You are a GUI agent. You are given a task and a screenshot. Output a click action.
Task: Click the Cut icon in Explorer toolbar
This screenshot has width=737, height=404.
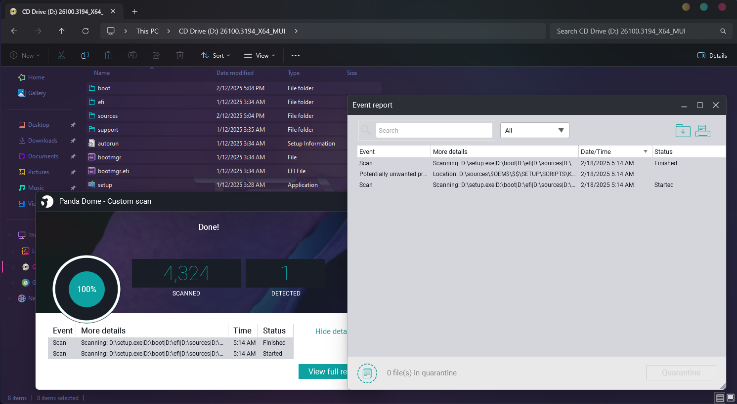click(61, 55)
